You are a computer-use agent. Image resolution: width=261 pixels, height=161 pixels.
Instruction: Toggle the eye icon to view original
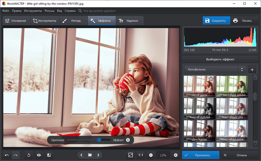[39, 155]
